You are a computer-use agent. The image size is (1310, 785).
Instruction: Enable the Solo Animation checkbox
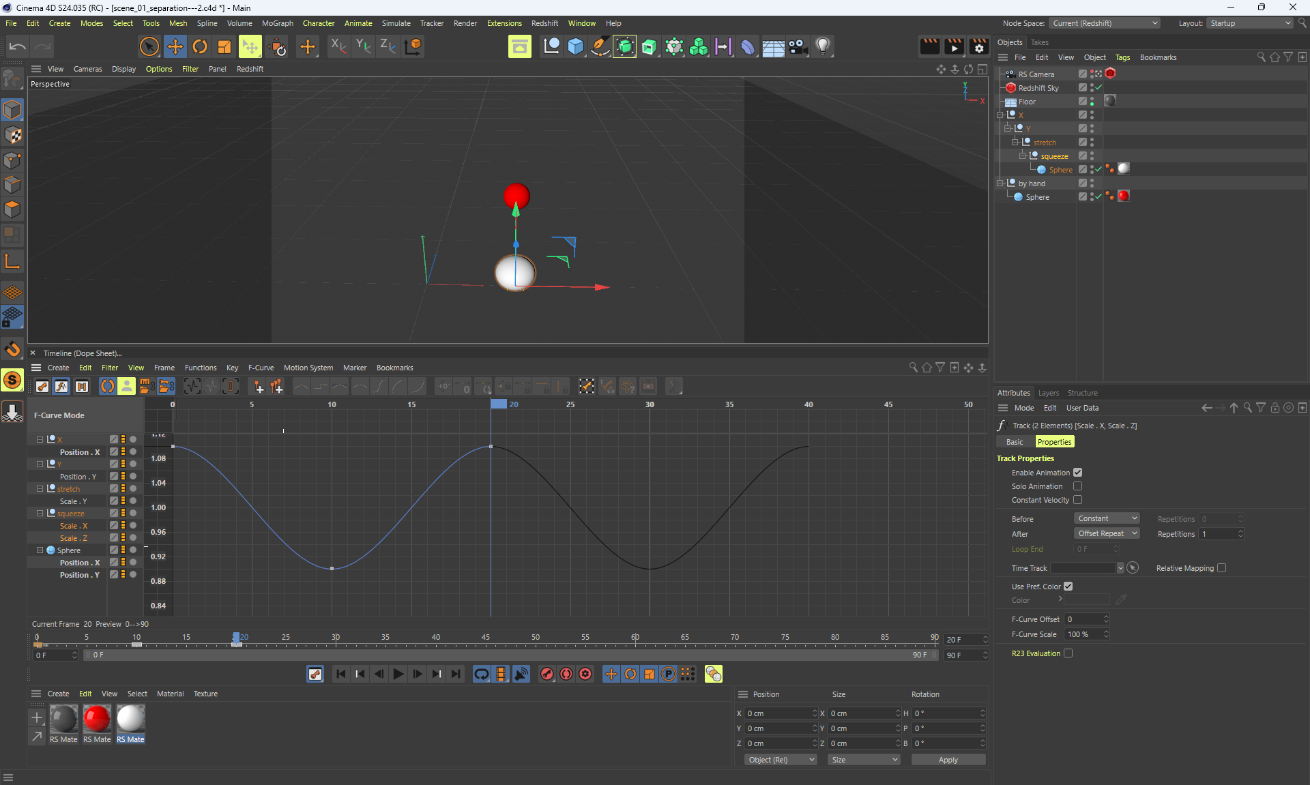[x=1077, y=486]
